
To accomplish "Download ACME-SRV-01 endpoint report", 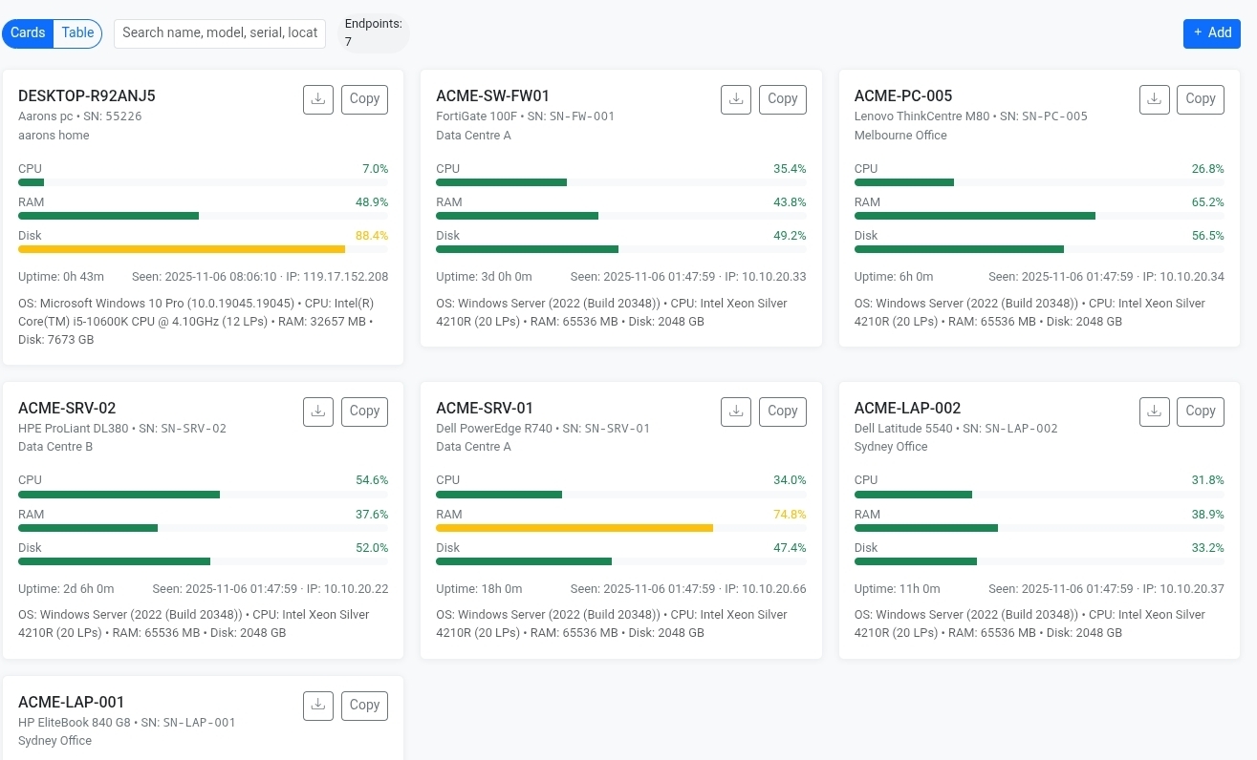I will [x=736, y=412].
